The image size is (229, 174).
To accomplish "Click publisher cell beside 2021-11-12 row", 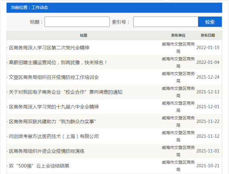I will pyautogui.click(x=178, y=136).
